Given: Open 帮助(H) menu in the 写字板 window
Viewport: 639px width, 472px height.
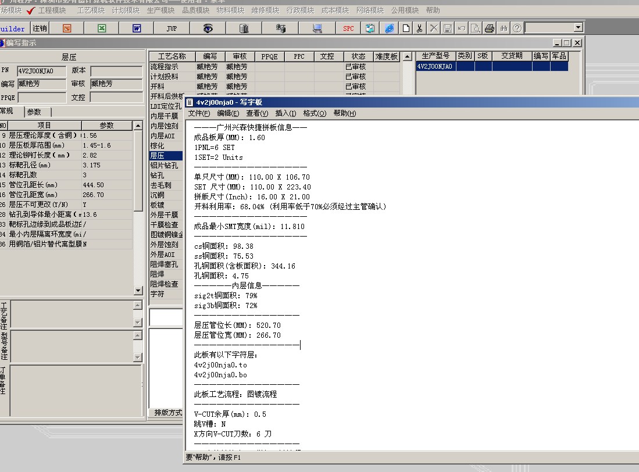Looking at the screenshot, I should pos(344,113).
